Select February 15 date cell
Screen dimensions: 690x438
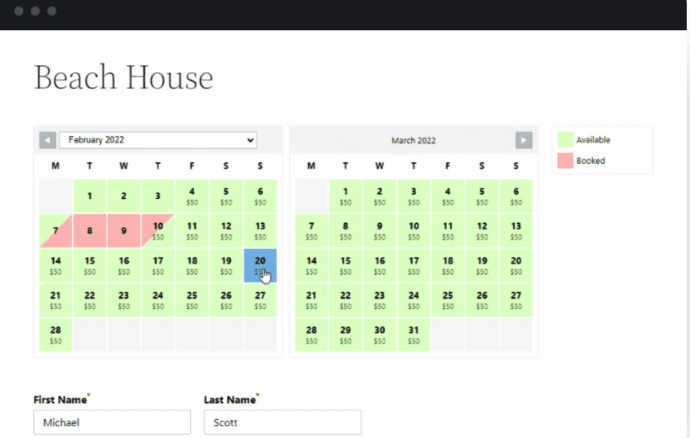(90, 265)
